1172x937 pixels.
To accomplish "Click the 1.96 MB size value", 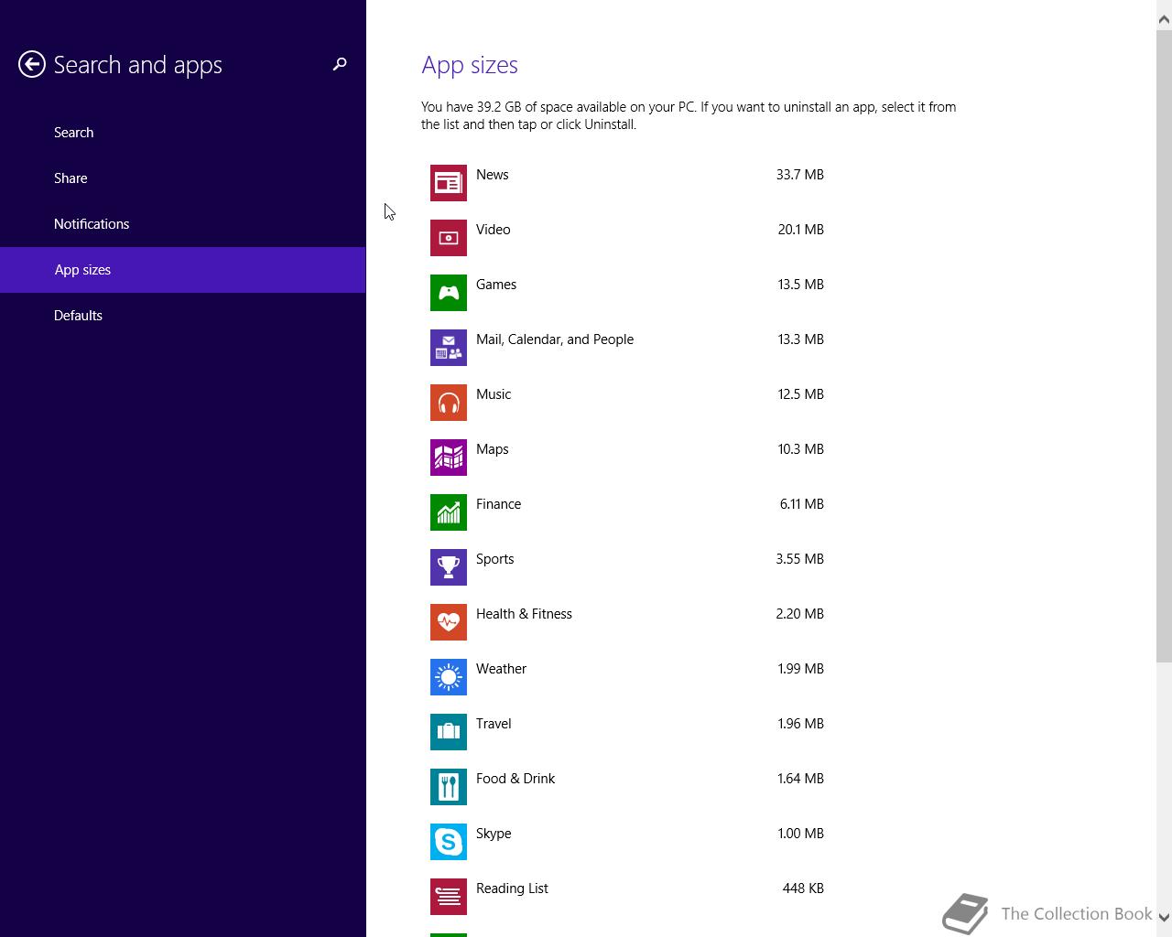I will click(x=801, y=724).
